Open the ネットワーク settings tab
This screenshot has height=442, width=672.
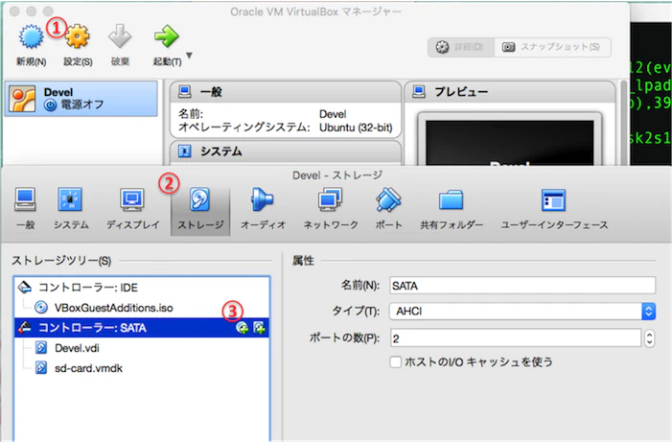pos(331,209)
